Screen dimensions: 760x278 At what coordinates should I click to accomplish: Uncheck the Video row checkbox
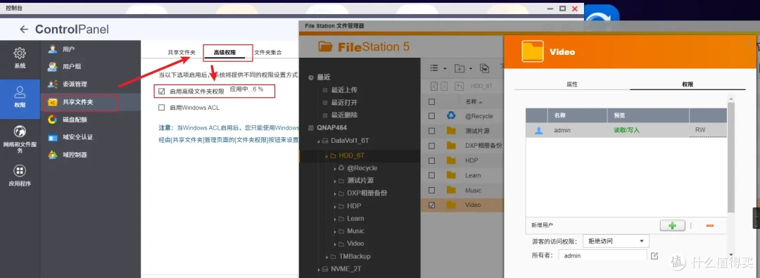432,205
